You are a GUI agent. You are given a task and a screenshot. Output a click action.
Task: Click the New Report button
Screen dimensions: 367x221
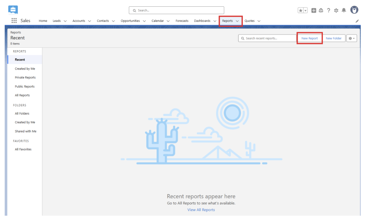[x=309, y=38]
